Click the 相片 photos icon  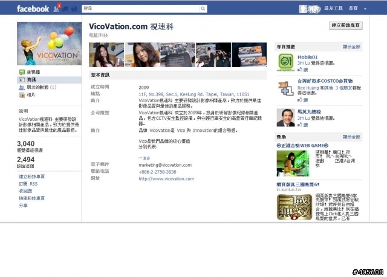point(22,95)
